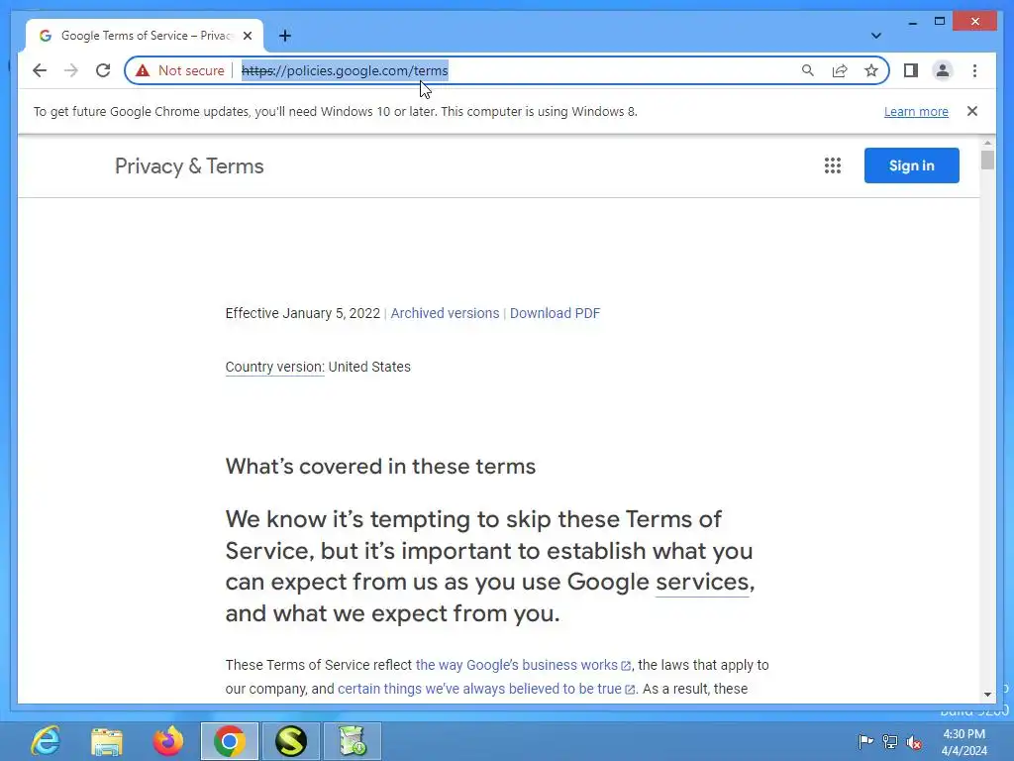Launch Firefox from the taskbar
Viewport: 1014px width, 761px height.
click(168, 741)
